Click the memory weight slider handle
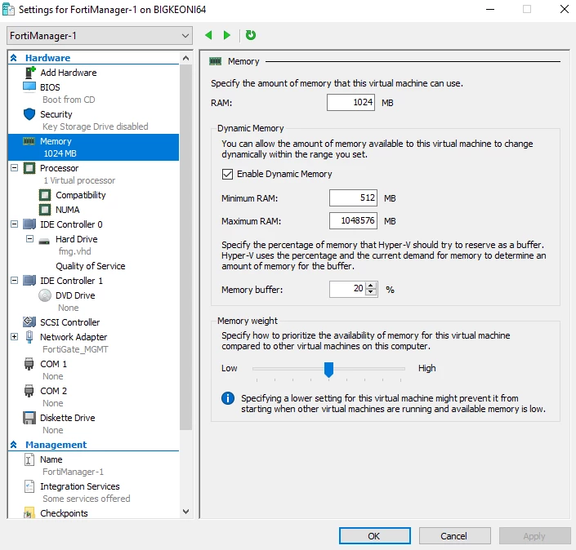This screenshot has width=576, height=550. 328,370
